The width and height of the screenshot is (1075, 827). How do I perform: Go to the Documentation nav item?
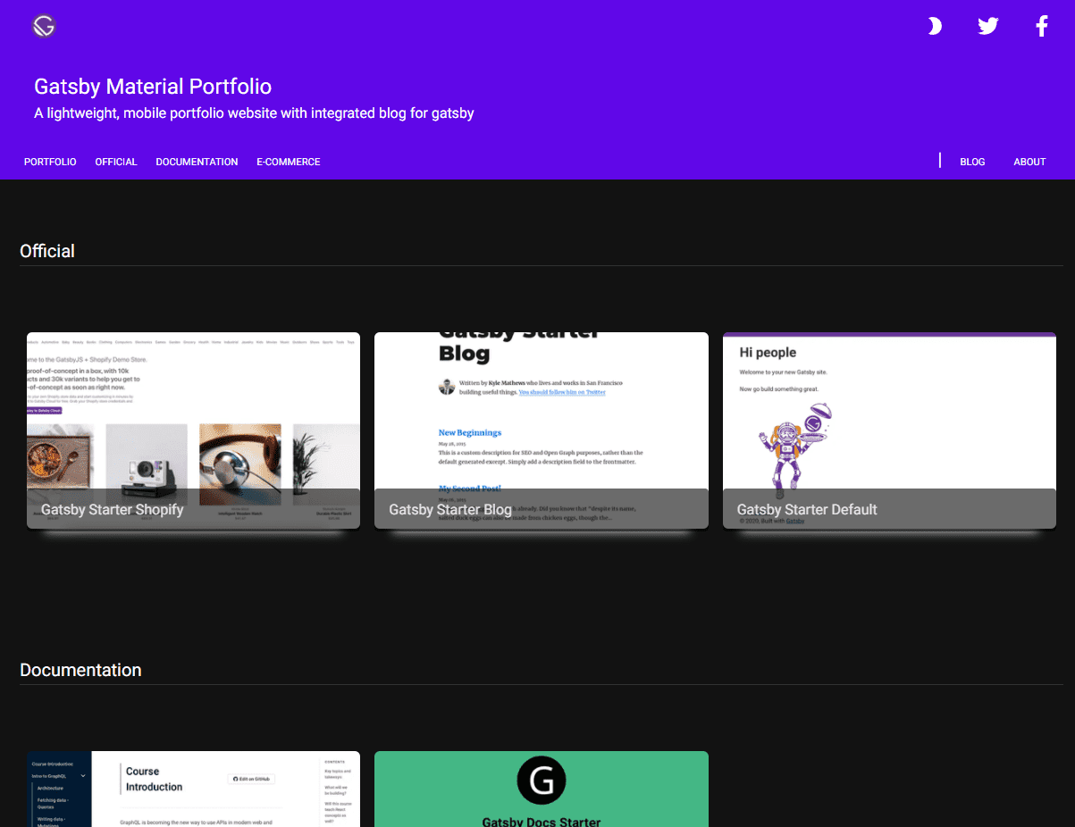(197, 162)
